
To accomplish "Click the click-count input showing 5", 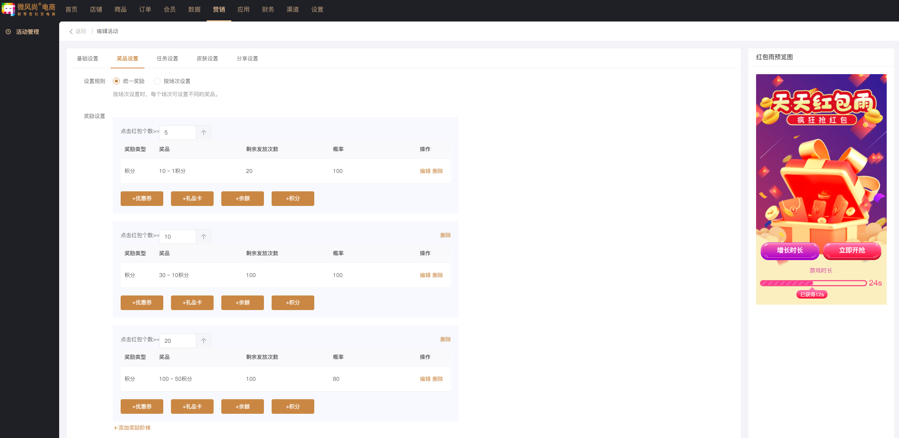I will click(177, 133).
